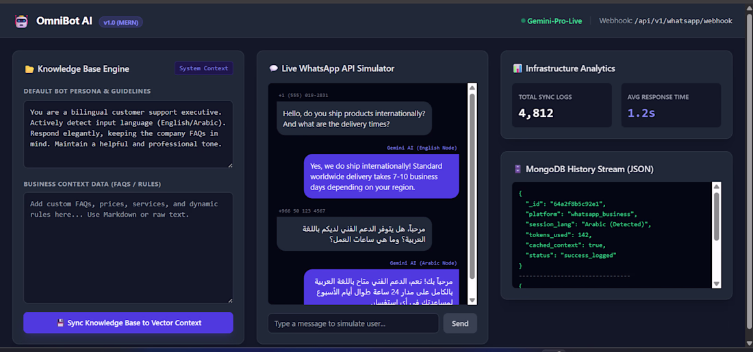Click the floppy disk icon on the Sync button
Image resolution: width=753 pixels, height=352 pixels.
(x=60, y=323)
